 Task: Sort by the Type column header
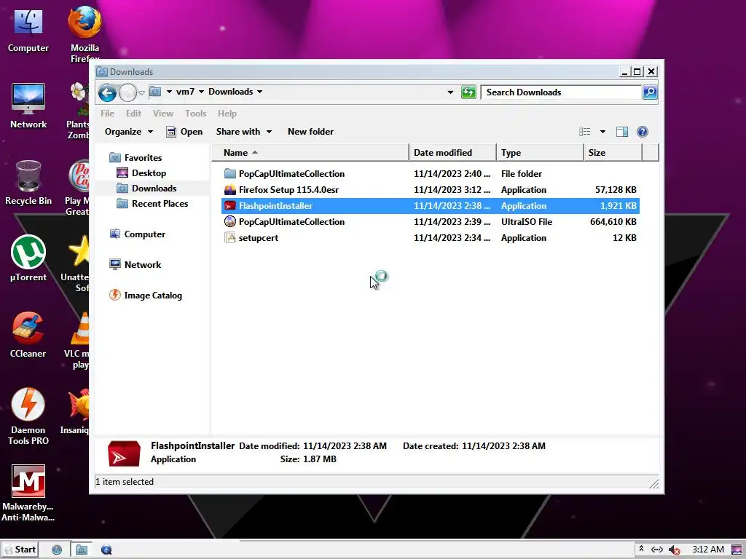tap(540, 153)
